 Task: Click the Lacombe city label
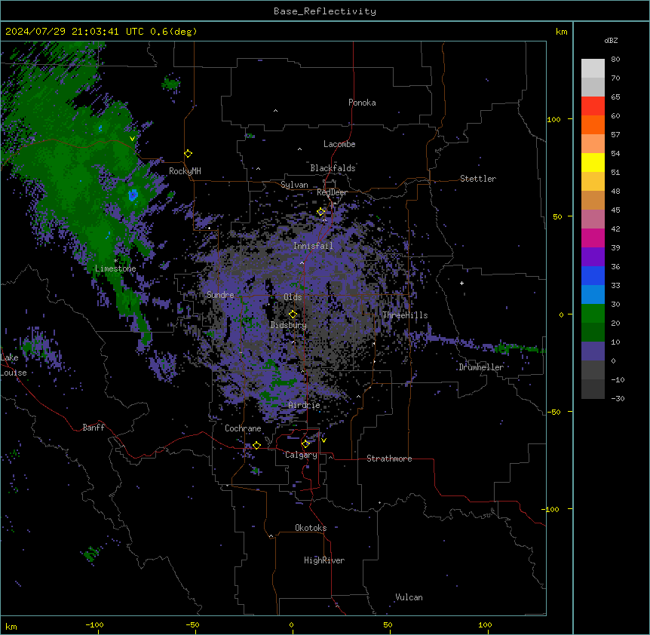339,144
